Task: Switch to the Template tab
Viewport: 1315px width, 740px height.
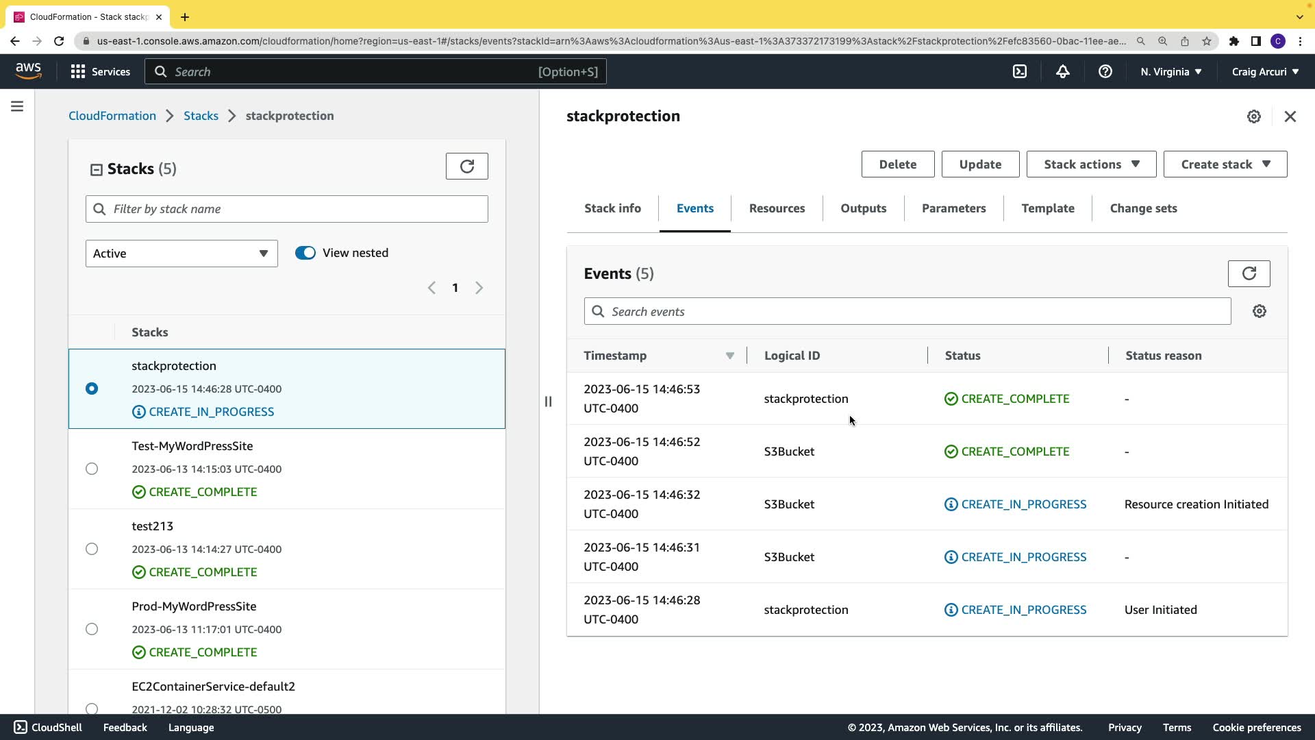Action: 1047,208
